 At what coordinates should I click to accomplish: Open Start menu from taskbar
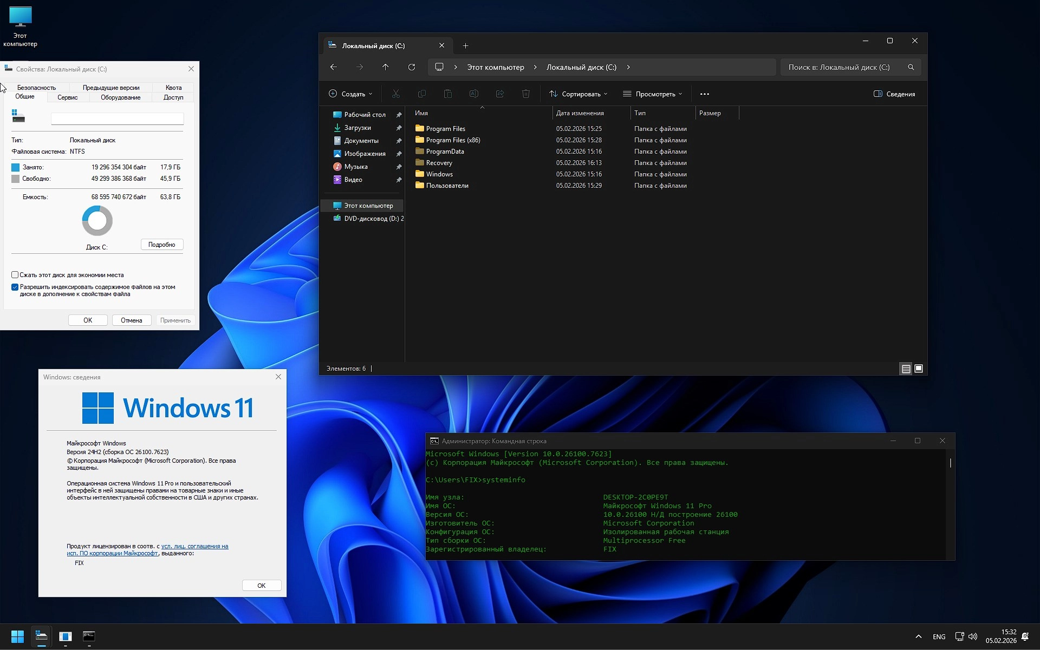point(17,636)
